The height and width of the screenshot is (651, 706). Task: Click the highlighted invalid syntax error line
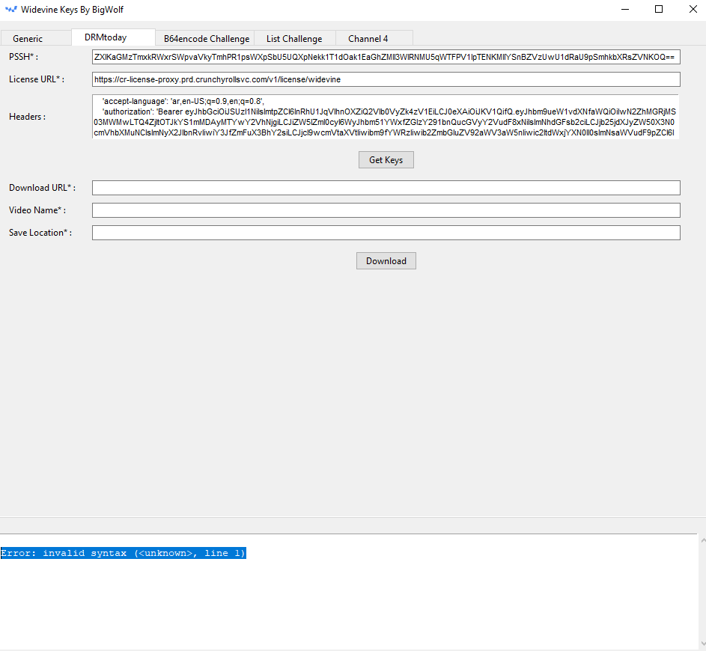tap(123, 553)
